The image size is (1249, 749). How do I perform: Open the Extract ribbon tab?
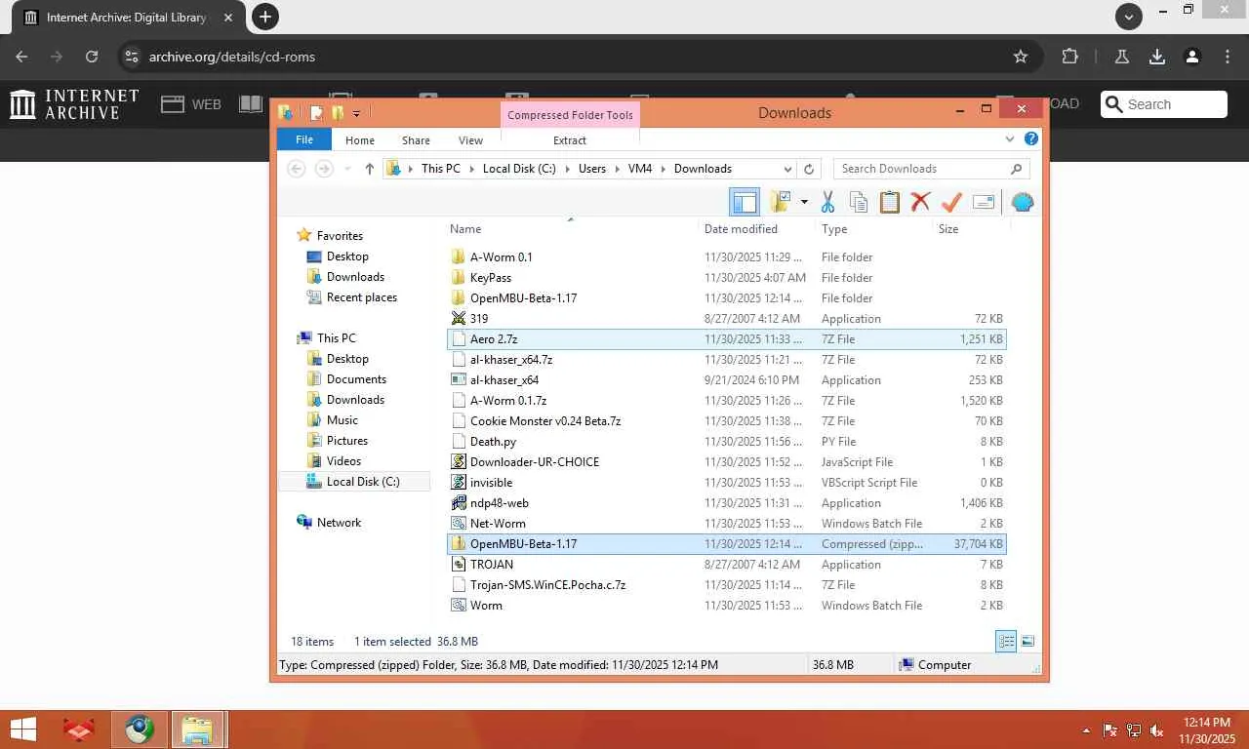570,140
